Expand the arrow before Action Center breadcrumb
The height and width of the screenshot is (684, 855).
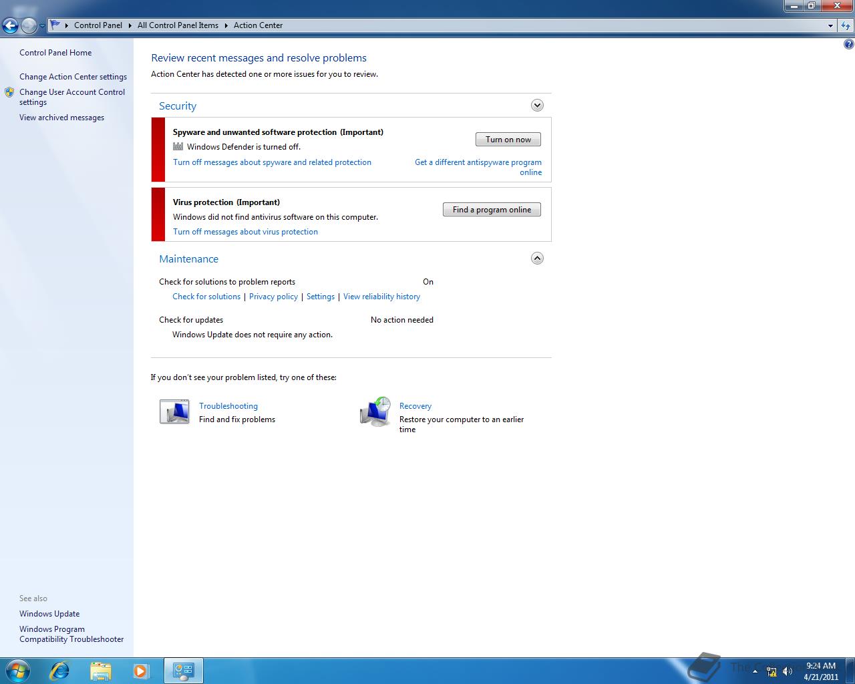(x=226, y=25)
